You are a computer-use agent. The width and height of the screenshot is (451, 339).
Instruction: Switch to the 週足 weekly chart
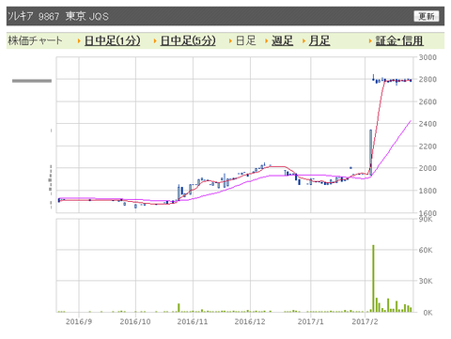coord(282,40)
